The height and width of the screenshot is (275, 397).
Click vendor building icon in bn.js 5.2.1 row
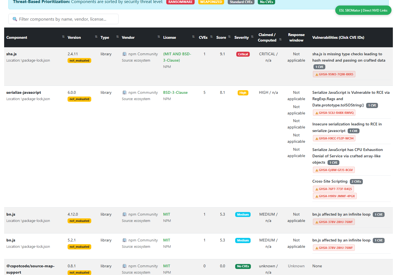124,240
